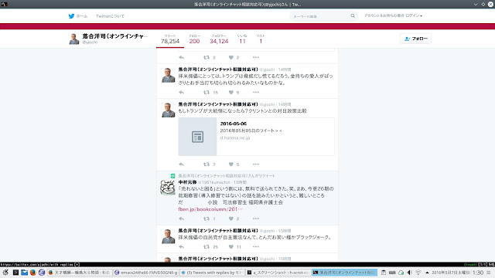
Task: Click the volume speaker tray icon
Action: 409,273
